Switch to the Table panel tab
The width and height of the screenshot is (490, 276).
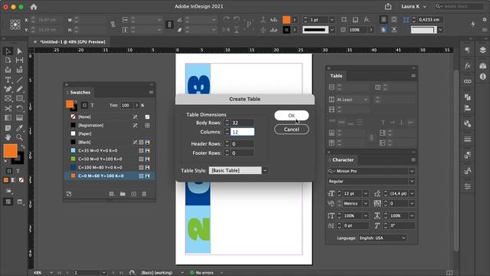point(336,76)
